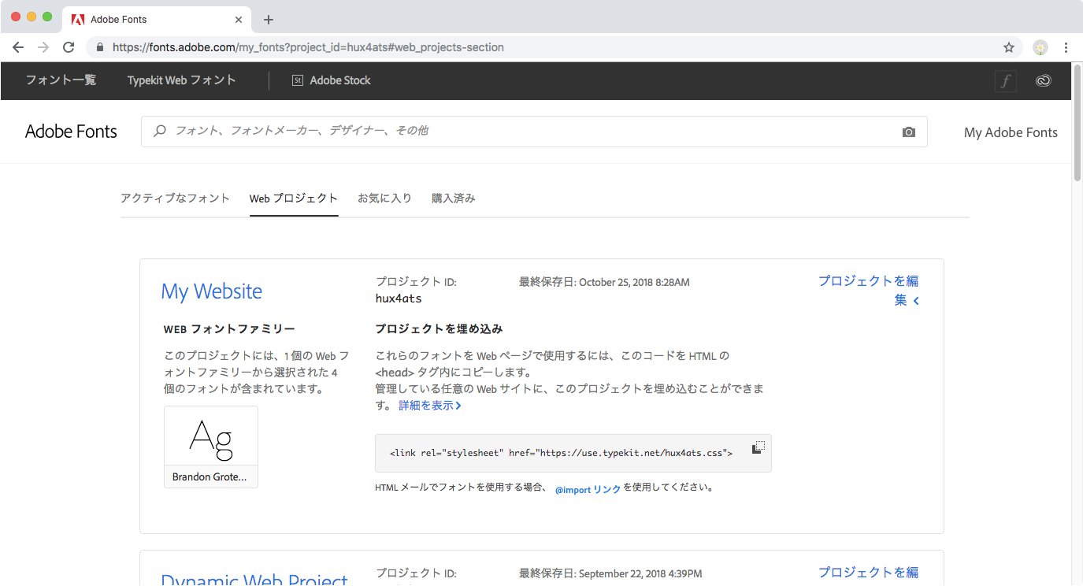
Task: Click the Chrome profile avatar
Action: click(1040, 47)
